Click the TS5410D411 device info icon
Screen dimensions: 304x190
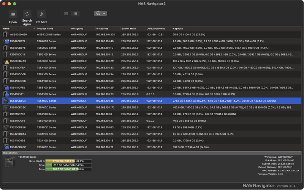click(x=6, y=94)
